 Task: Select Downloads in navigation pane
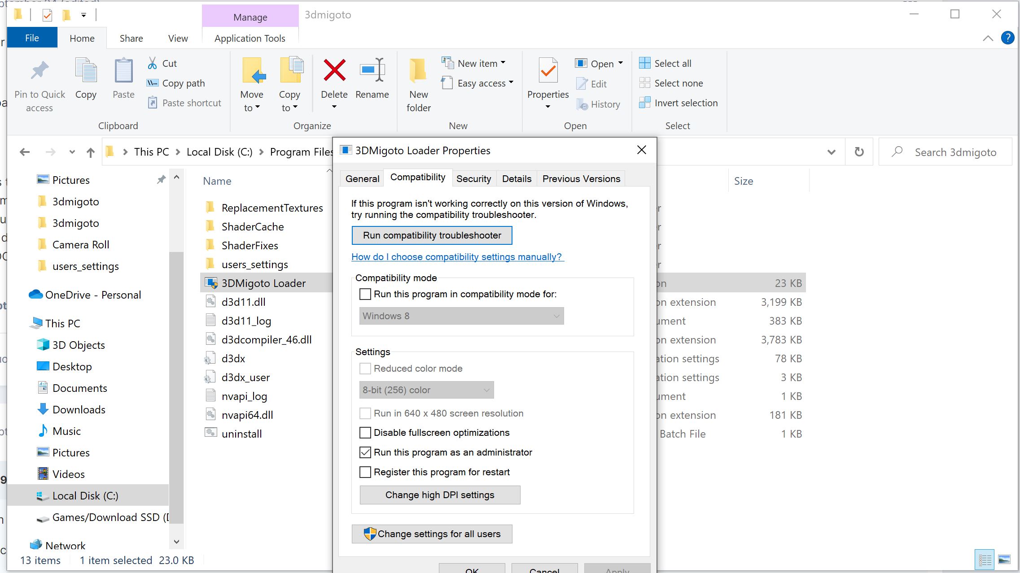point(79,409)
